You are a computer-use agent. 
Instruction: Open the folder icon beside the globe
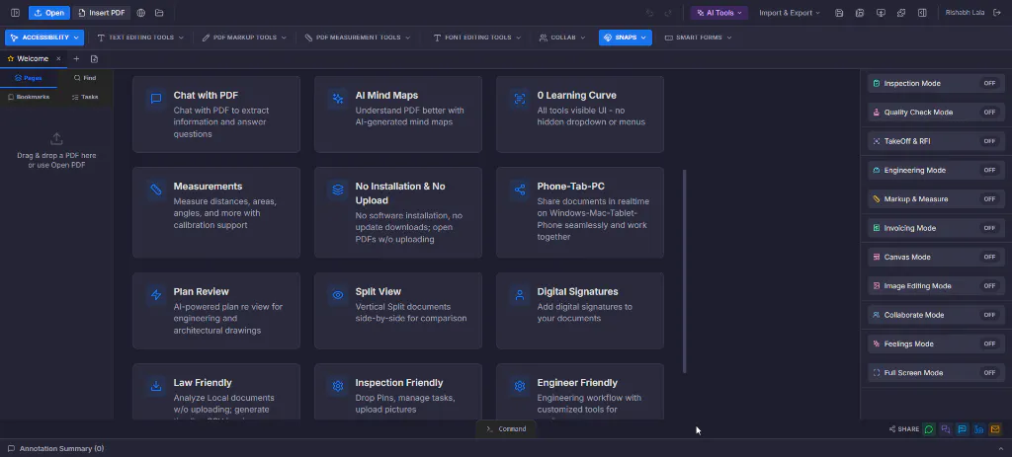159,13
